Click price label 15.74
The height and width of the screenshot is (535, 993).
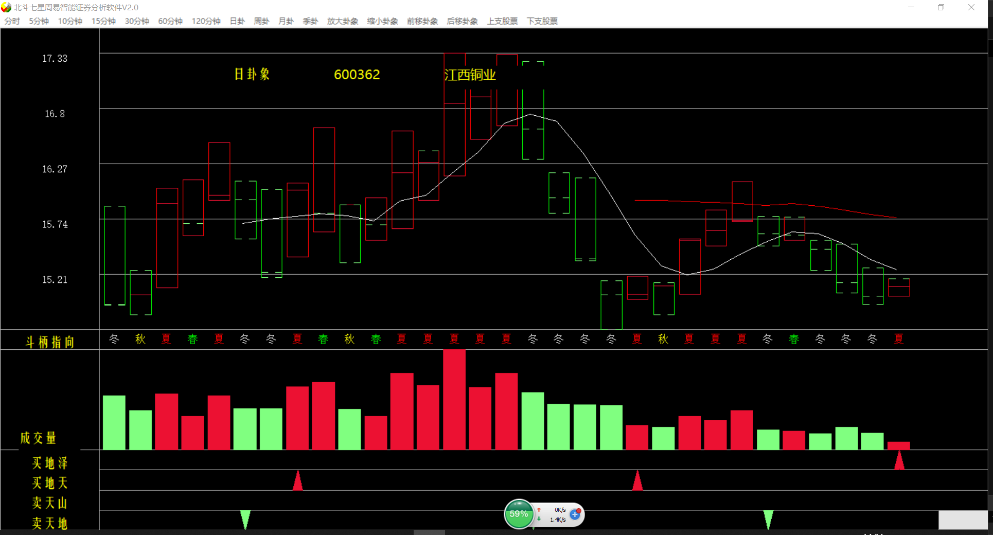click(x=55, y=224)
